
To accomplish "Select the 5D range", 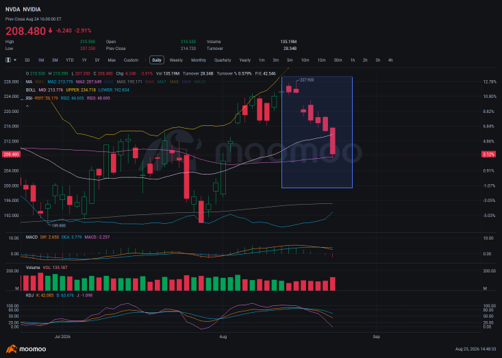I will tap(27, 60).
